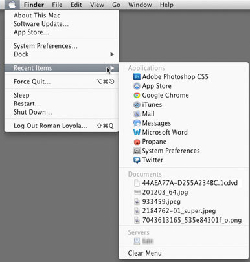Open recent document 2184762-01_super.jpeg
The image size is (250, 262).
tap(184, 211)
